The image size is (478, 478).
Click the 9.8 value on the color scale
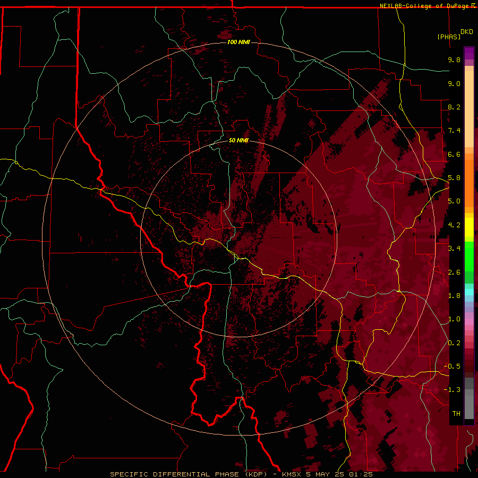click(x=454, y=59)
